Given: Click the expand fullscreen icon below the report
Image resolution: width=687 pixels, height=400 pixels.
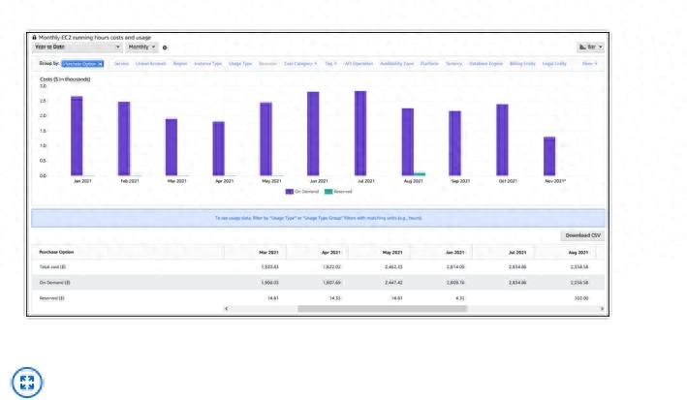Looking at the screenshot, I should pyautogui.click(x=26, y=381).
